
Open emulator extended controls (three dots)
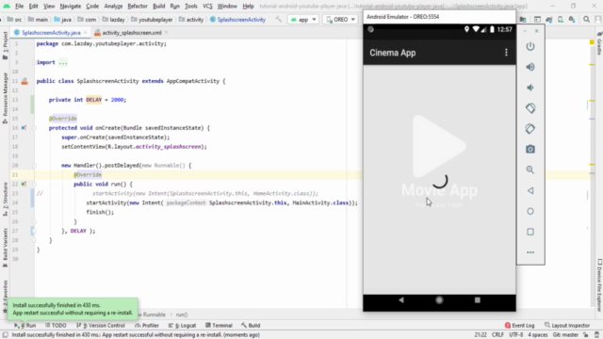[530, 252]
